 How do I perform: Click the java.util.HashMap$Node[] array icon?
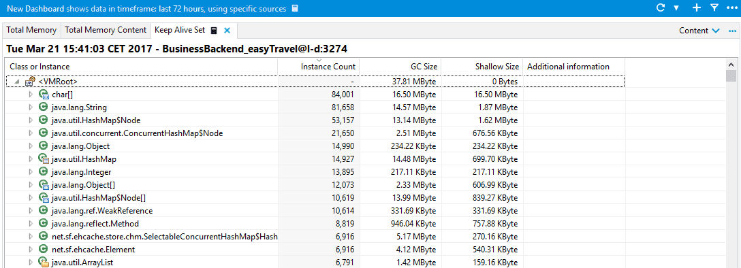coord(44,198)
